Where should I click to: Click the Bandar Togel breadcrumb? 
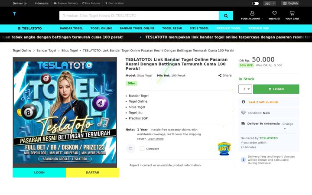pyautogui.click(x=46, y=51)
